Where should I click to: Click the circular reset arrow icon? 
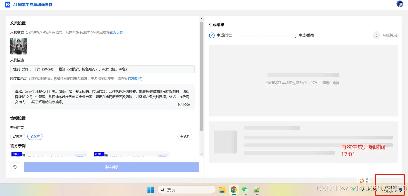coord(15,167)
